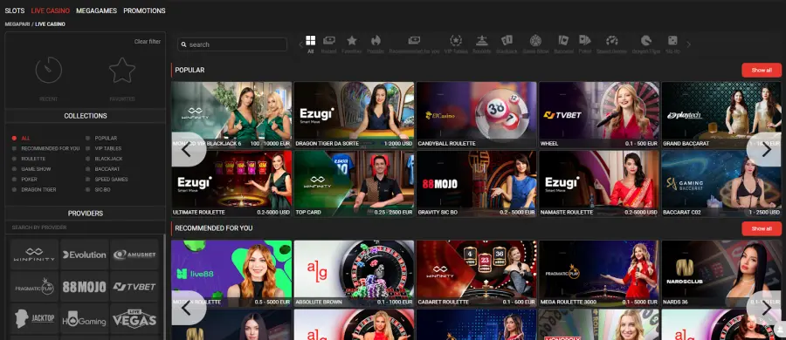The image size is (786, 340).
Task: Filter by Jacktop provider logo
Action: click(x=34, y=318)
